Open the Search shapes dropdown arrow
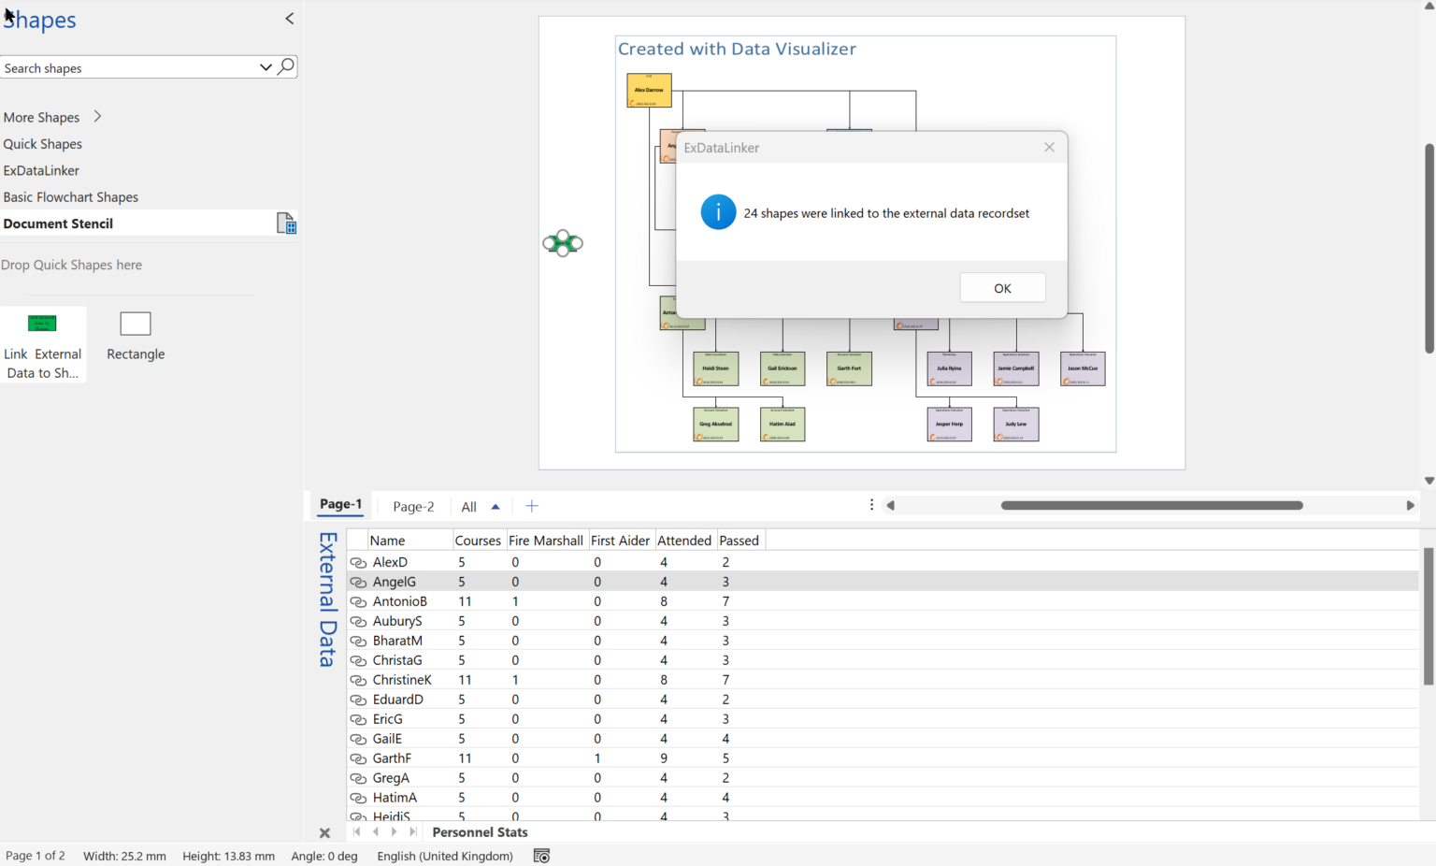The height and width of the screenshot is (866, 1436). (265, 66)
